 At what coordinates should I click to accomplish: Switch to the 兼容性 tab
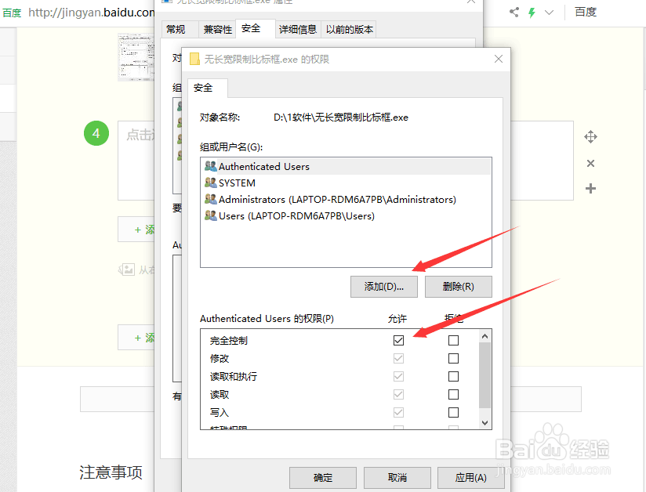217,29
